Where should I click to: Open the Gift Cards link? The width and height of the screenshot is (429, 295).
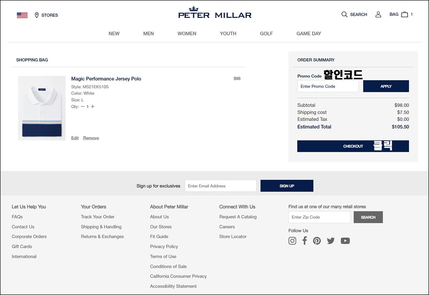point(22,247)
